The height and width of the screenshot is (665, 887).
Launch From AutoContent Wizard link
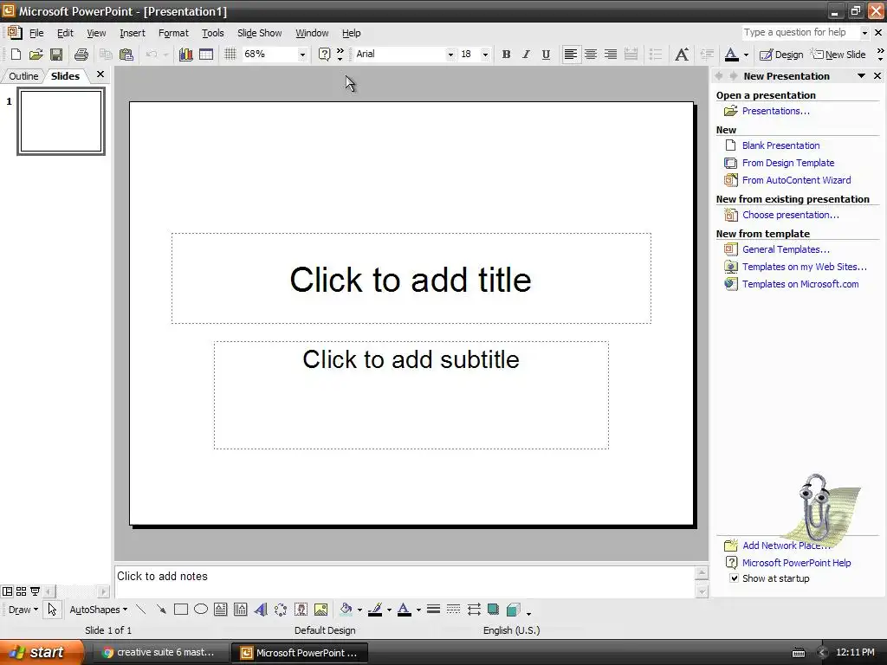click(797, 180)
